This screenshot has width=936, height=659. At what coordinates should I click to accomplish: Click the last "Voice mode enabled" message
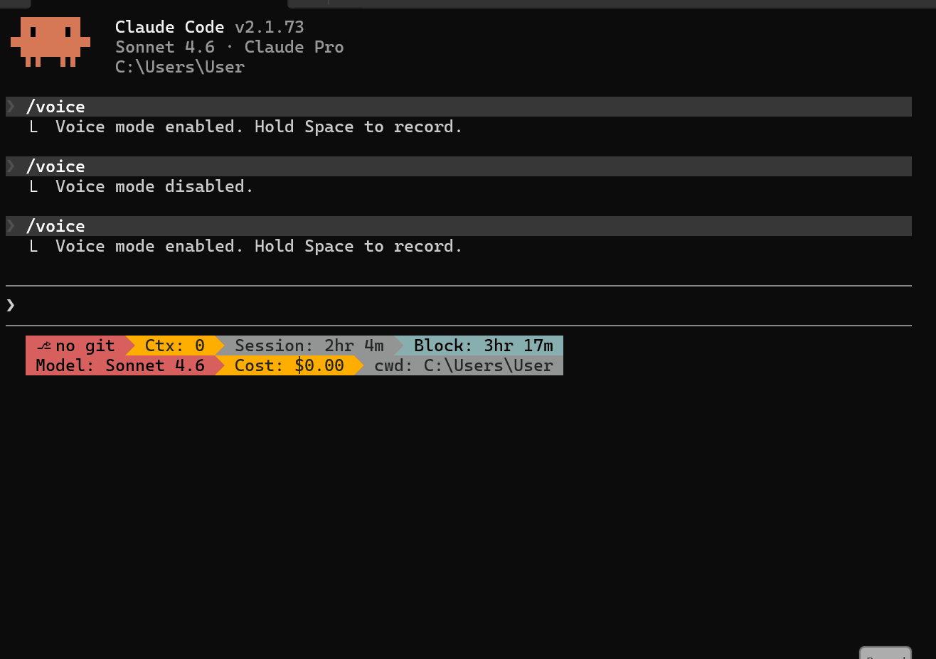pyautogui.click(x=259, y=246)
